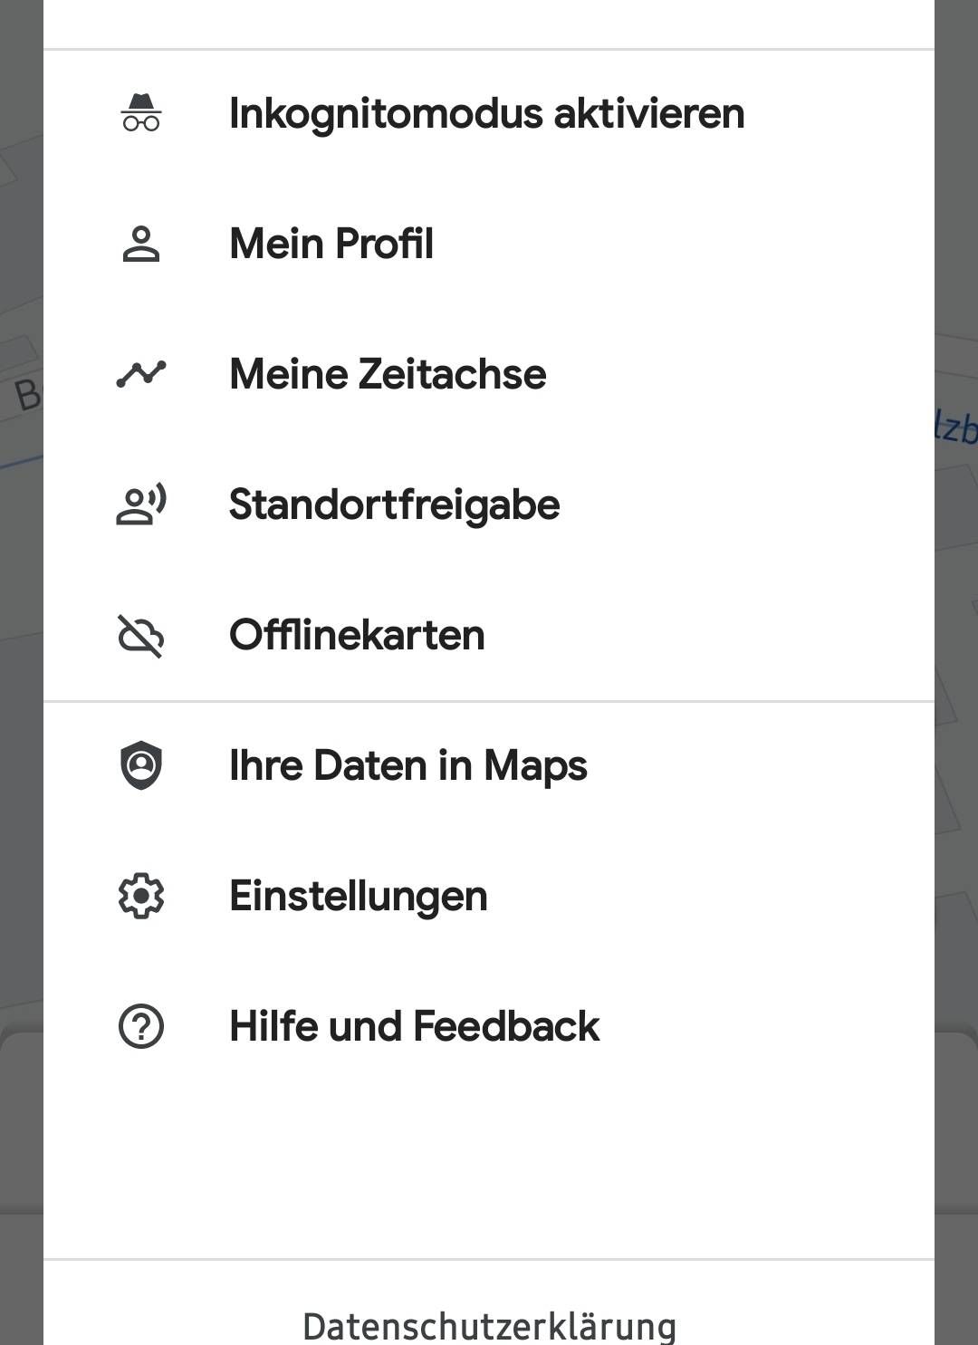978x1345 pixels.
Task: Tap the settings gear icon
Action: [141, 896]
